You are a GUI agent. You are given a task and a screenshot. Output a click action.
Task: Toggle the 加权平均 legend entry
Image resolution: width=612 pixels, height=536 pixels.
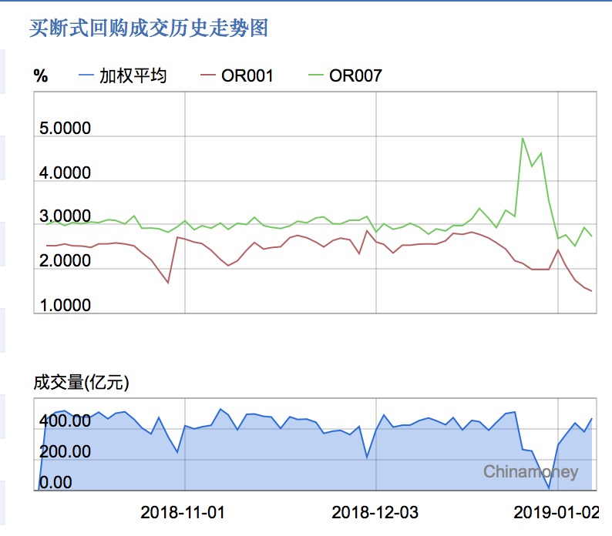pyautogui.click(x=123, y=75)
